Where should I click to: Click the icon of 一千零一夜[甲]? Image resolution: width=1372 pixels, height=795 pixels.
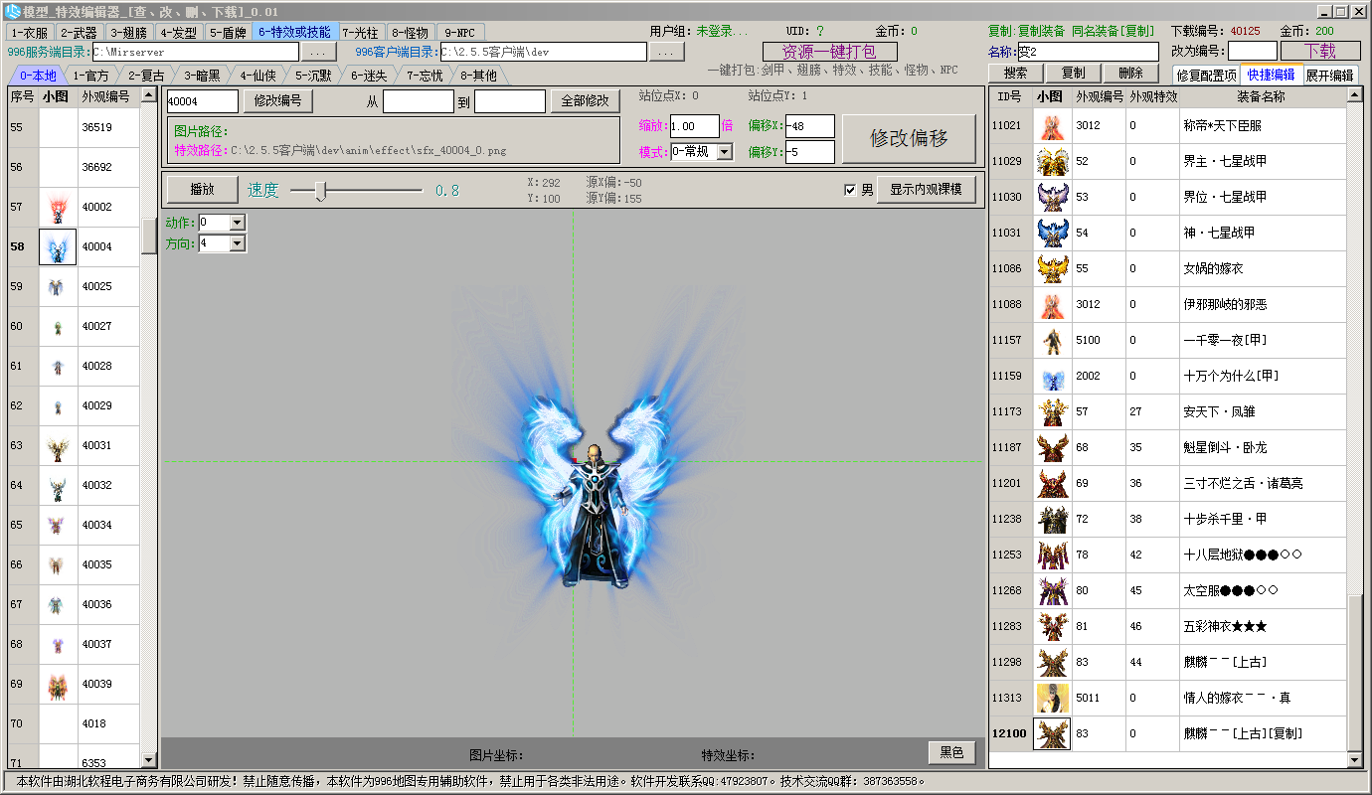pyautogui.click(x=1052, y=340)
